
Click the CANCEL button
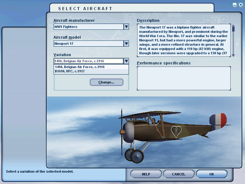[x=179, y=174]
